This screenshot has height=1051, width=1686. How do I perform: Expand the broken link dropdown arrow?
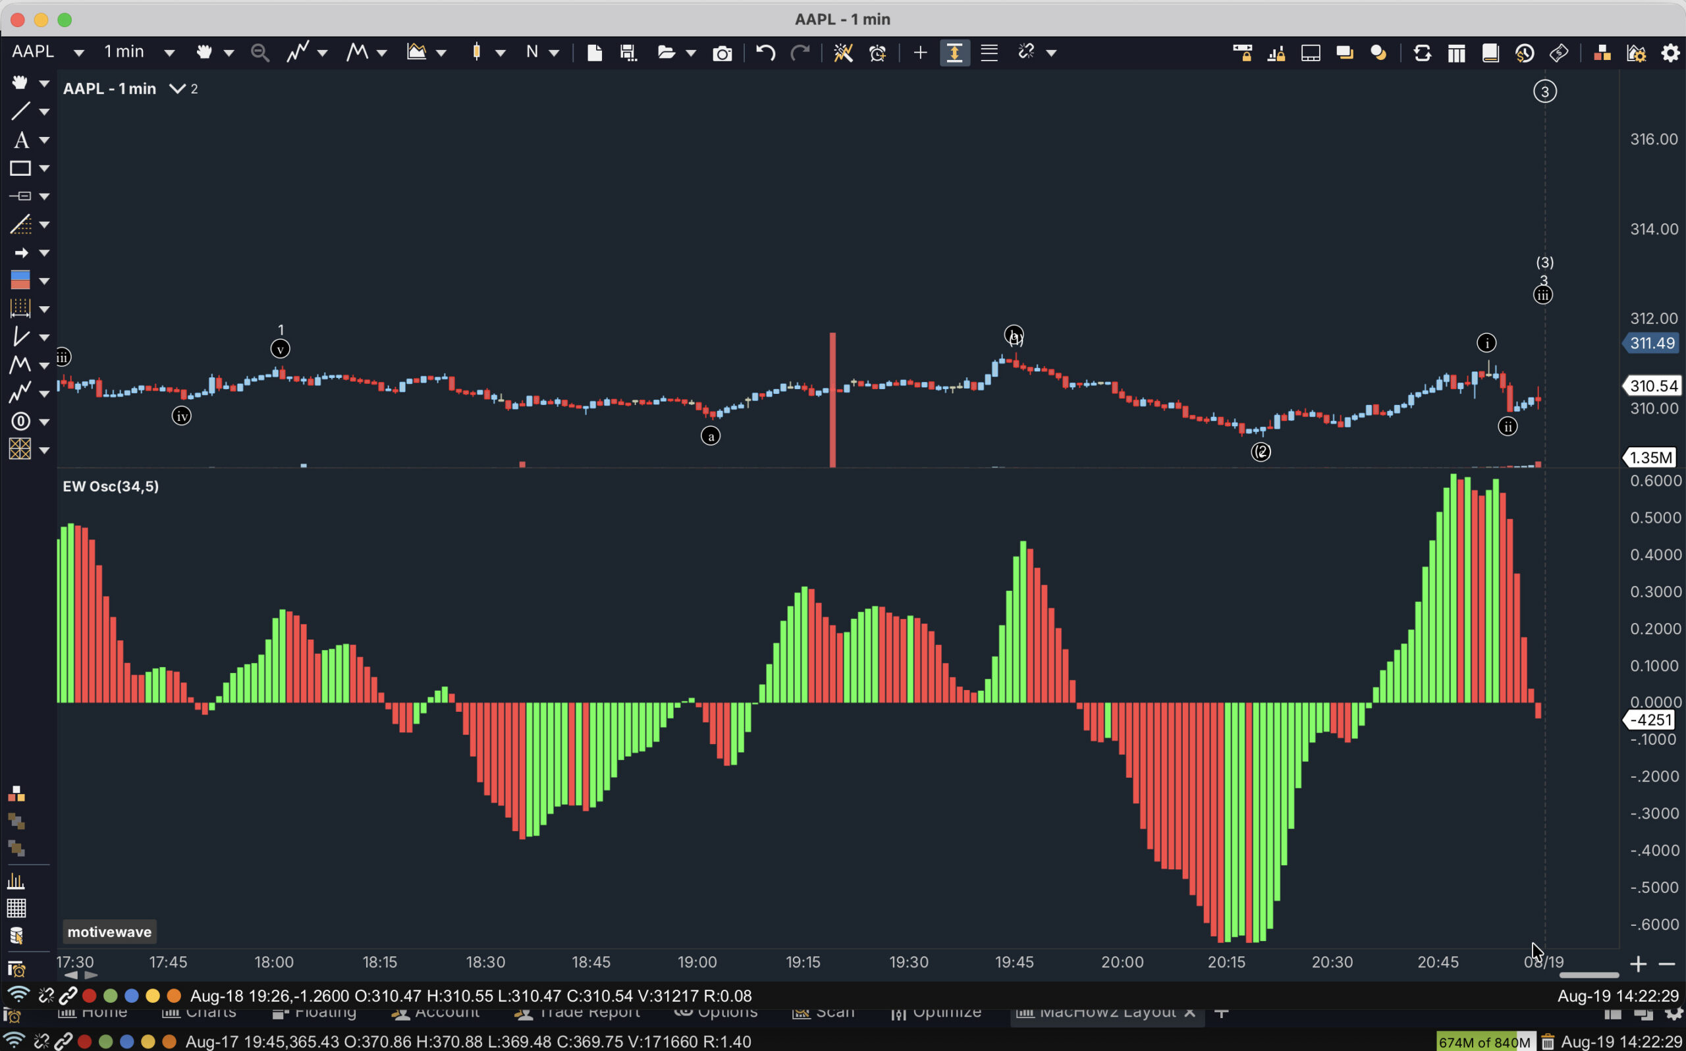point(1051,53)
